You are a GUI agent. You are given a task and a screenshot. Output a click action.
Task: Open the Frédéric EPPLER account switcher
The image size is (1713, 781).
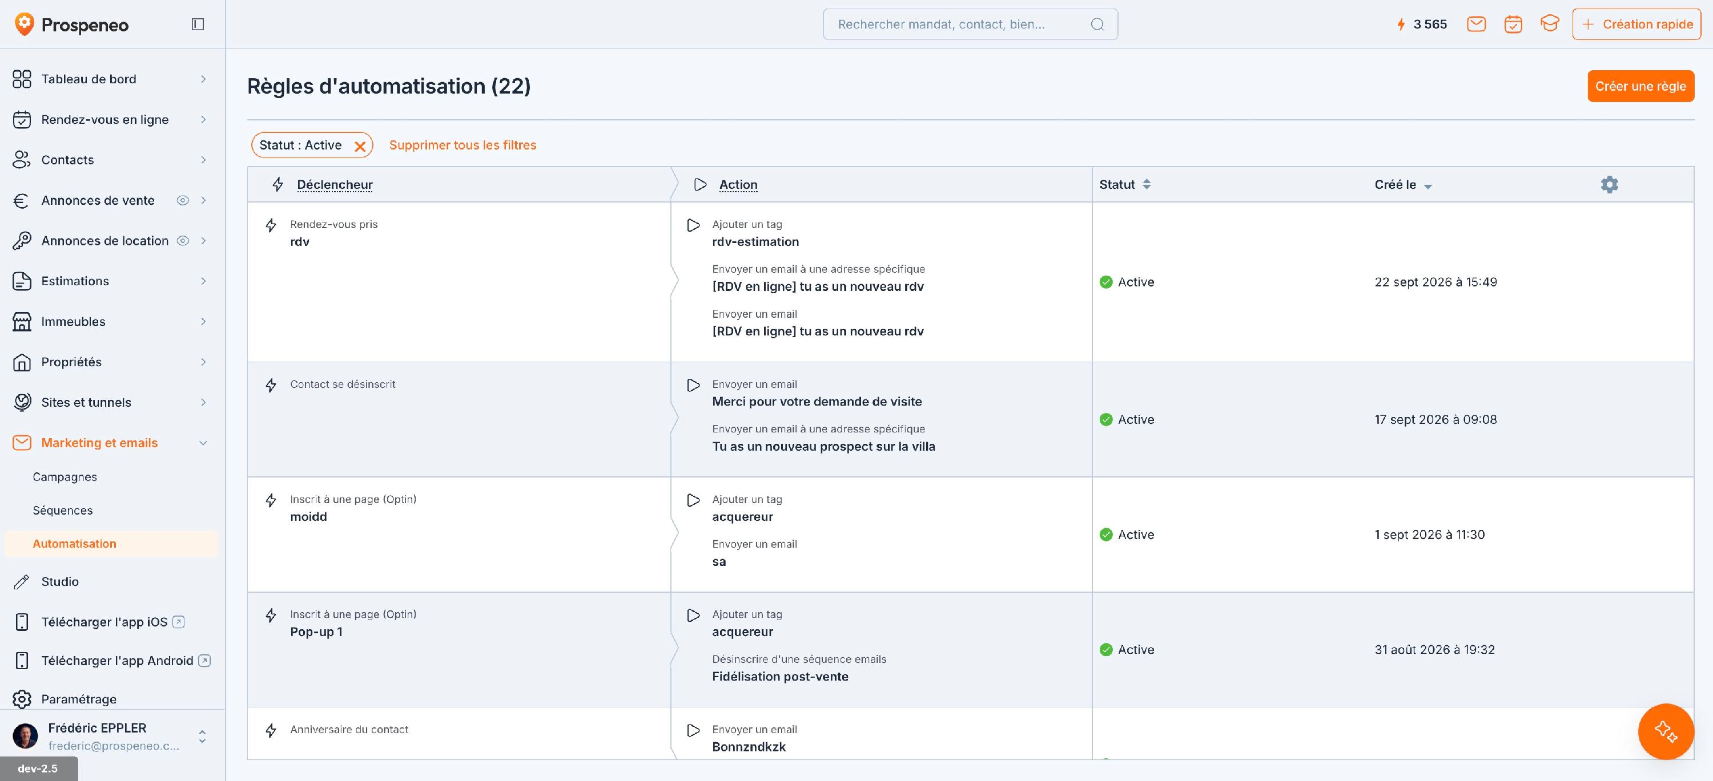tap(202, 737)
